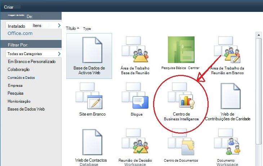Click the scrollbar up arrow
263x166 pixels.
point(259,35)
